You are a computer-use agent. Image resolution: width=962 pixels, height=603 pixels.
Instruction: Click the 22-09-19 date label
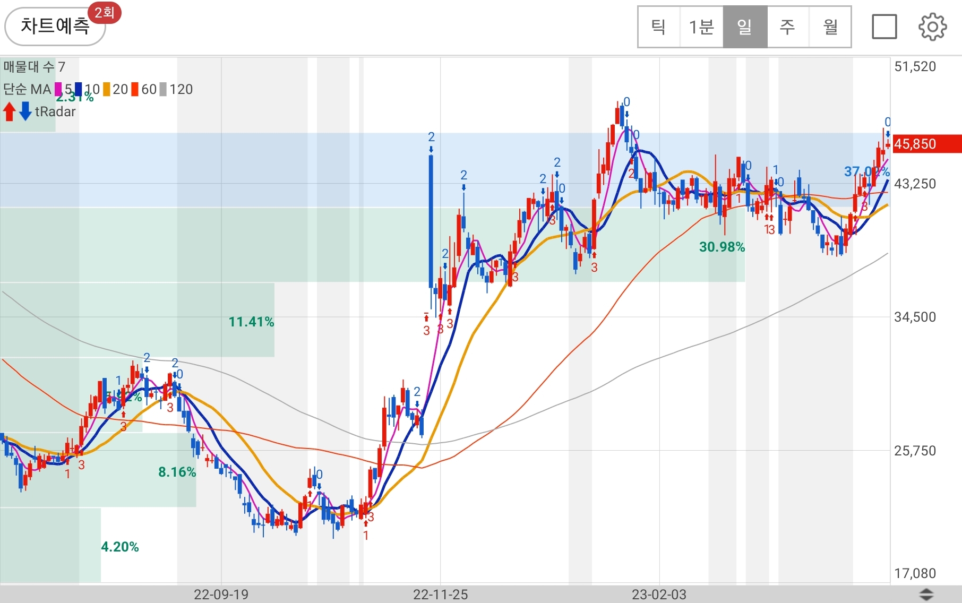click(x=221, y=595)
